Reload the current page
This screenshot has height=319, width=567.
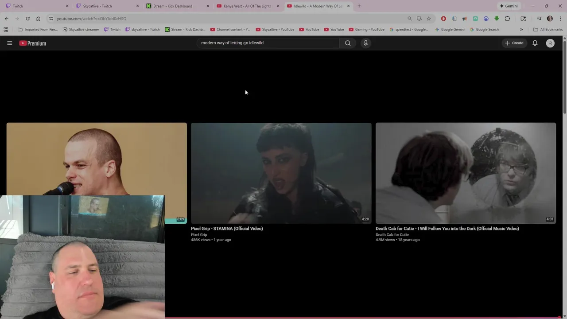click(27, 19)
